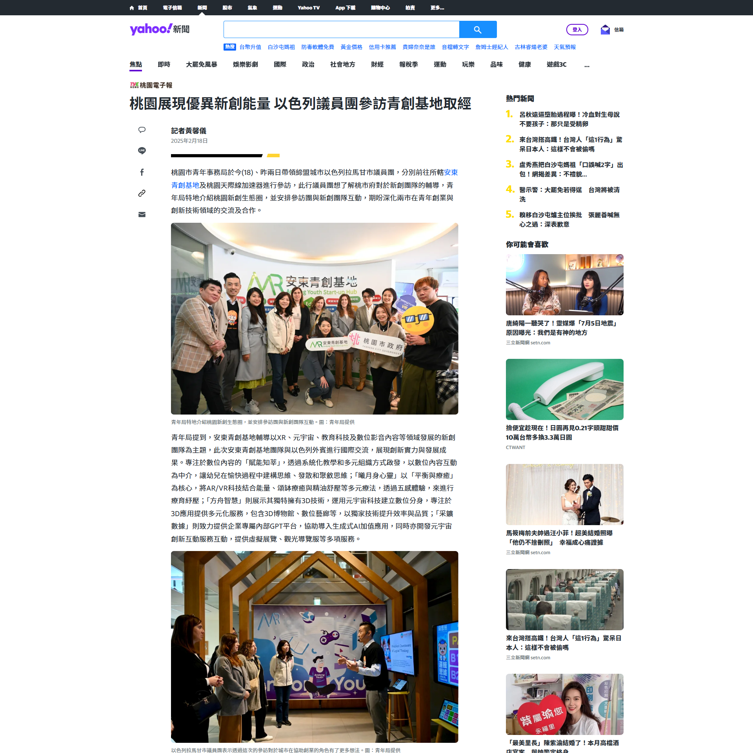Click the 登入 login button
Image resolution: width=753 pixels, height=753 pixels.
[577, 29]
